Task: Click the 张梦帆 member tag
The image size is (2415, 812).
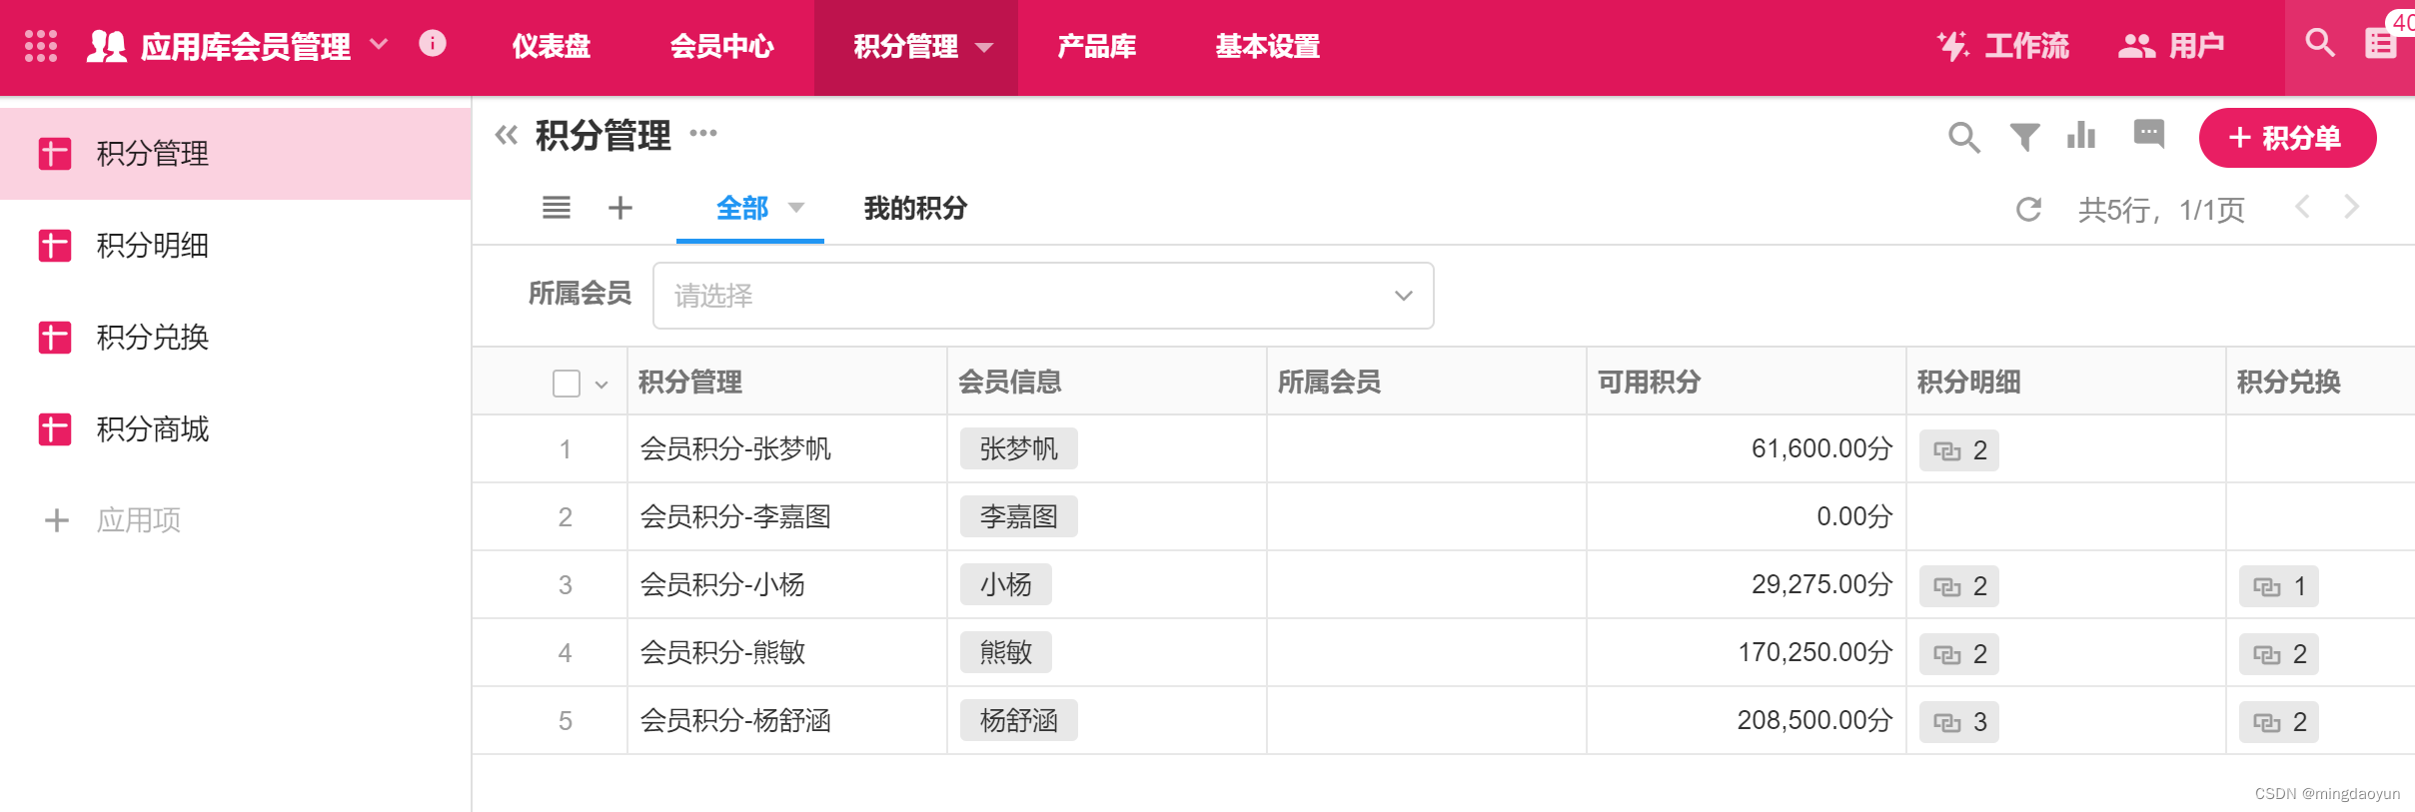Action: click(1018, 449)
